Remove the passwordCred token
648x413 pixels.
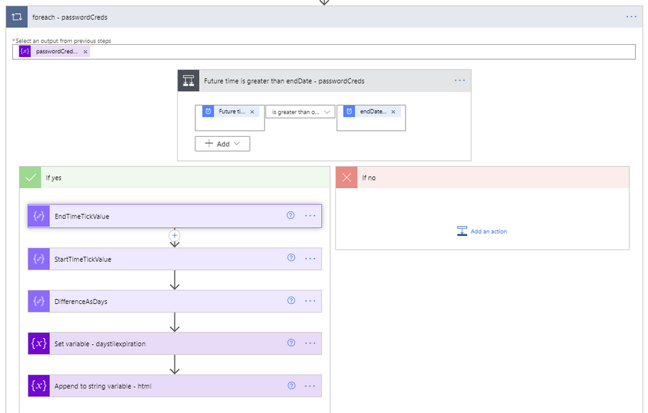tap(85, 52)
